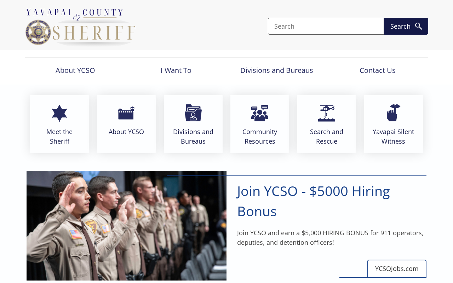The width and height of the screenshot is (453, 283).
Task: Click the sheriff star badge icon
Action: coord(59,113)
